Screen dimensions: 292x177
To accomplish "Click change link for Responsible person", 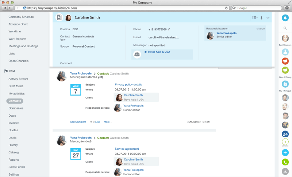I will click(x=261, y=29).
